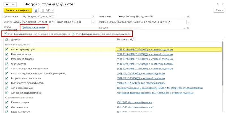226x113 pixels.
Task: Click the Регламент ЭДО column header
Action: (x=126, y=40)
